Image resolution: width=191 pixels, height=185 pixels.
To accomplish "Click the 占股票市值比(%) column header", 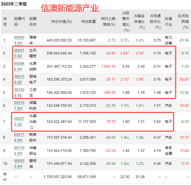I will click(x=126, y=22).
